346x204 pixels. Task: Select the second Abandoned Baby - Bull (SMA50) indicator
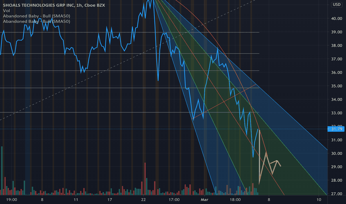coord(36,22)
